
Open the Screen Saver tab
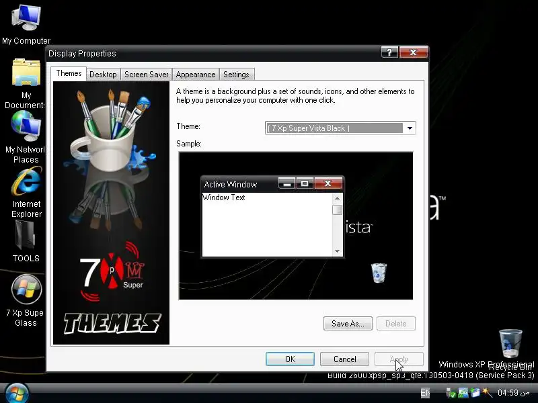tap(146, 75)
